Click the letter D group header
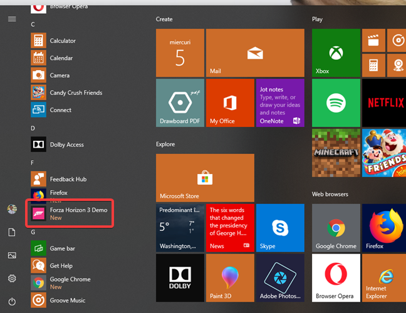406x313 pixels. (x=33, y=128)
